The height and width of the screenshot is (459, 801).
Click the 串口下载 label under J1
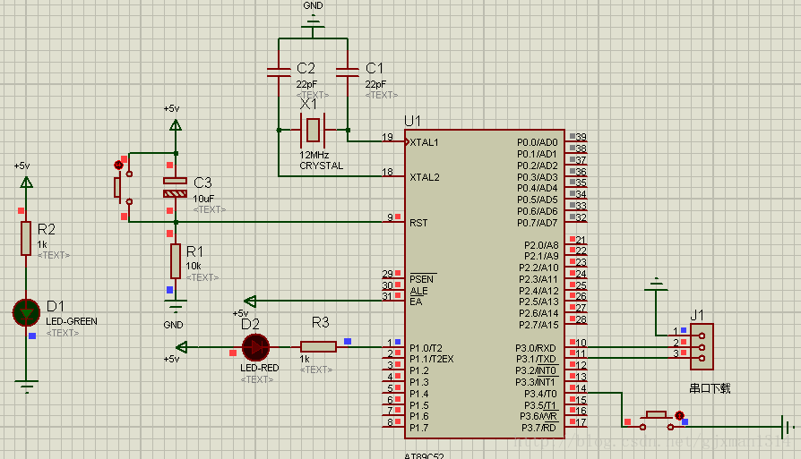tap(710, 388)
